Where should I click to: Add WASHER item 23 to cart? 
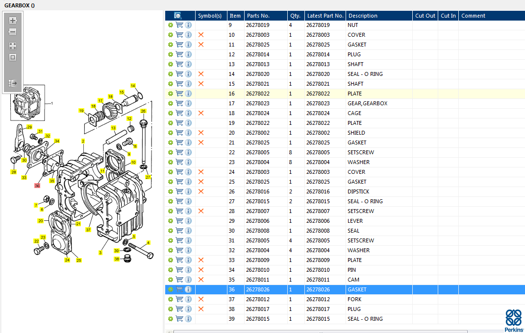pyautogui.click(x=179, y=162)
